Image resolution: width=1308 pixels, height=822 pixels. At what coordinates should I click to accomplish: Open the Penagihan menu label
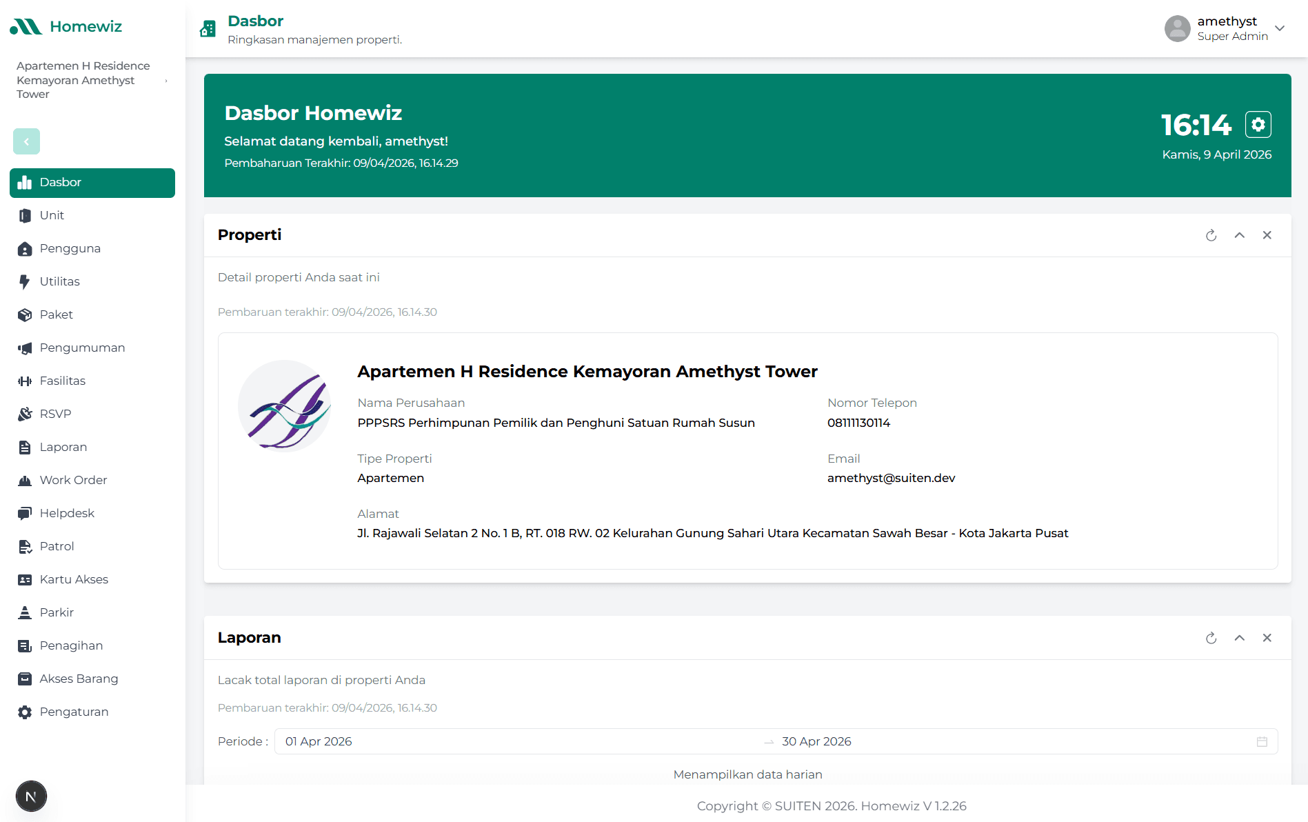coord(71,645)
